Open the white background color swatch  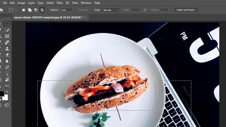coord(5,97)
